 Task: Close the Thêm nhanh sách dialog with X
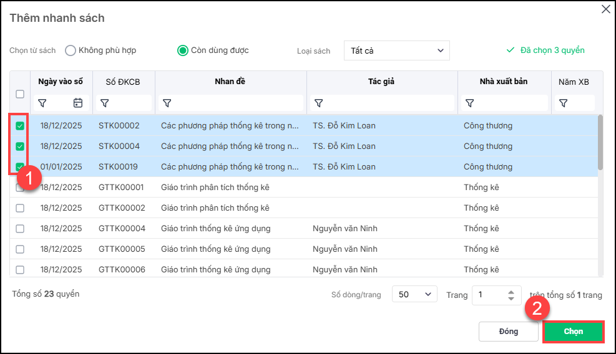[605, 9]
